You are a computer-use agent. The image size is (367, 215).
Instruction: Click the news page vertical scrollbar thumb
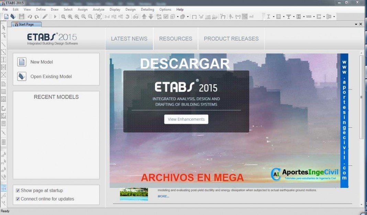tap(362, 97)
